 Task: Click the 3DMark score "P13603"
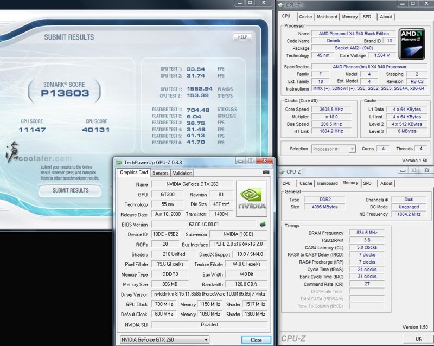65,93
